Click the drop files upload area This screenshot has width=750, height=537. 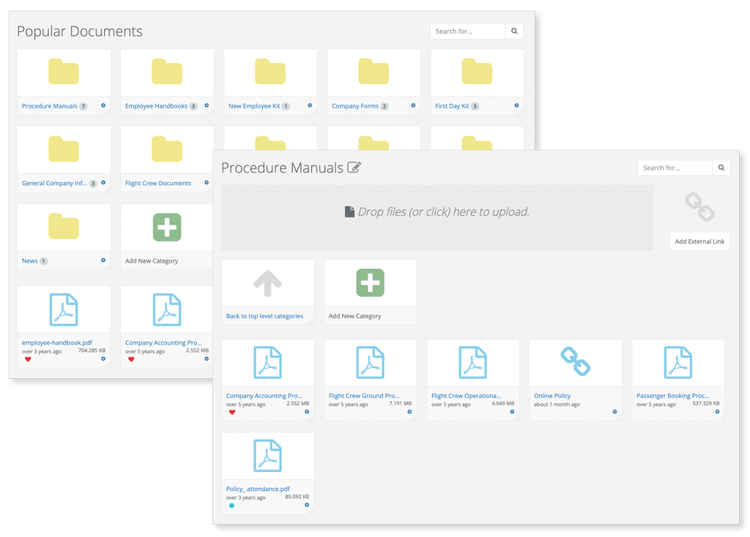tap(437, 212)
